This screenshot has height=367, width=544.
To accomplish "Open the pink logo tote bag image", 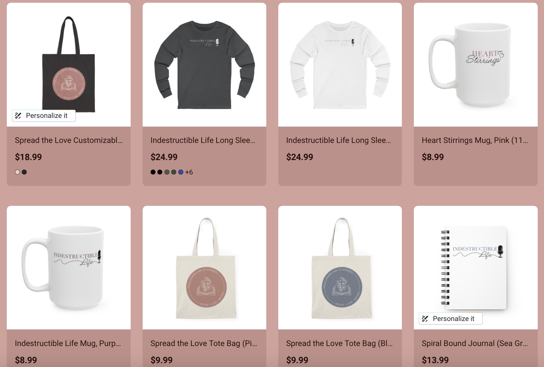I will tap(204, 268).
